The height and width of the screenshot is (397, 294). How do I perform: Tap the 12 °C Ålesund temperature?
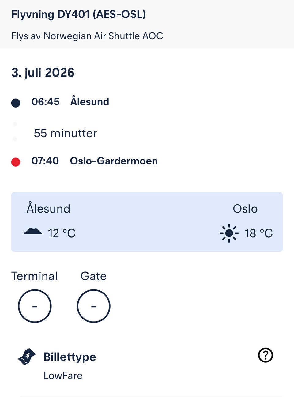click(x=62, y=233)
